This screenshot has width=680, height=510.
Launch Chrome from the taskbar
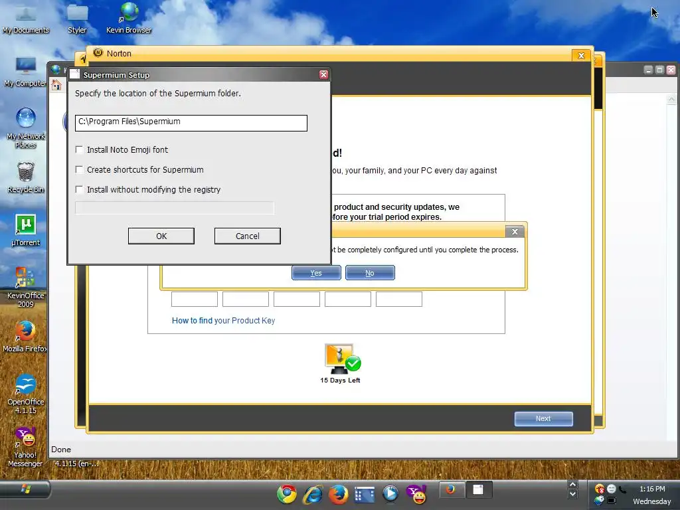click(287, 494)
